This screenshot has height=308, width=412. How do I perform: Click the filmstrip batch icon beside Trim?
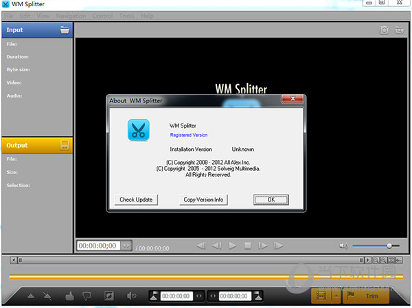click(x=321, y=296)
